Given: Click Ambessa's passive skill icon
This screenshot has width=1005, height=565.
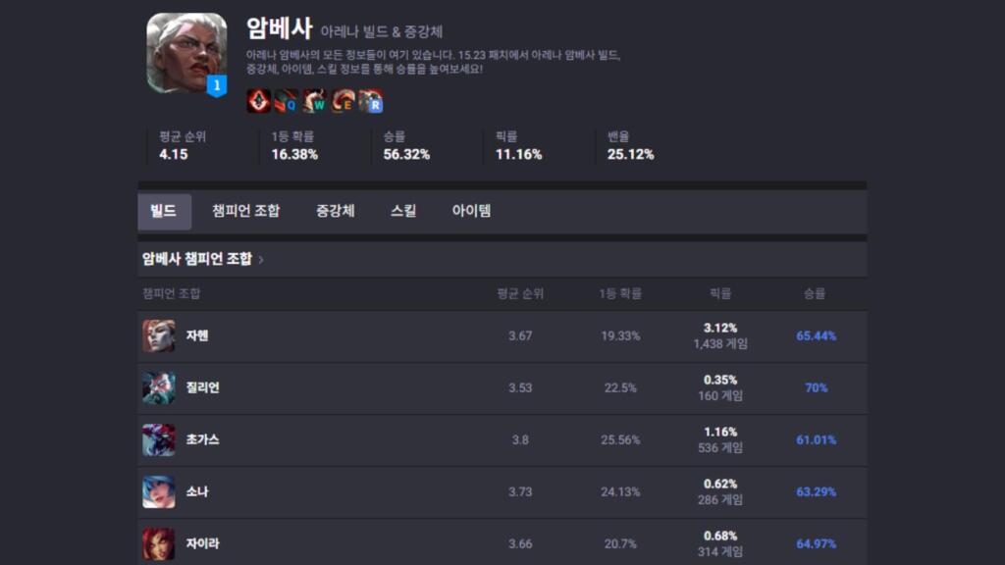Looking at the screenshot, I should 258,101.
